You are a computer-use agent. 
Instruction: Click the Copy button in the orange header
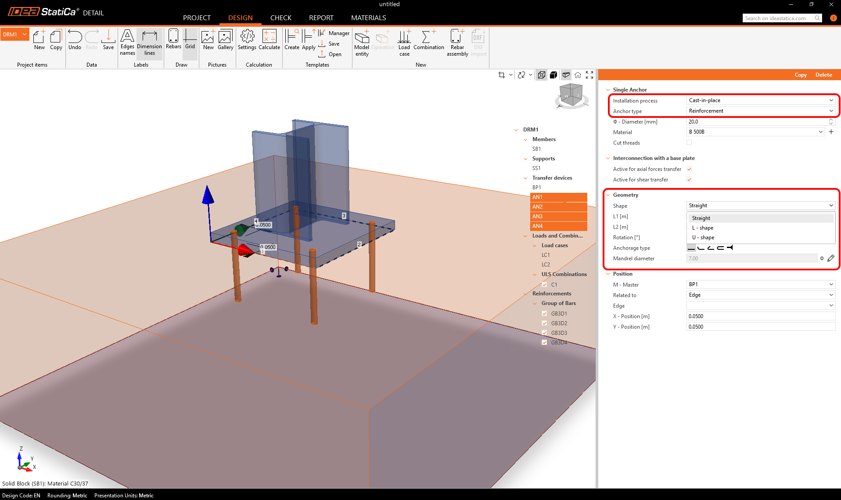click(x=800, y=75)
